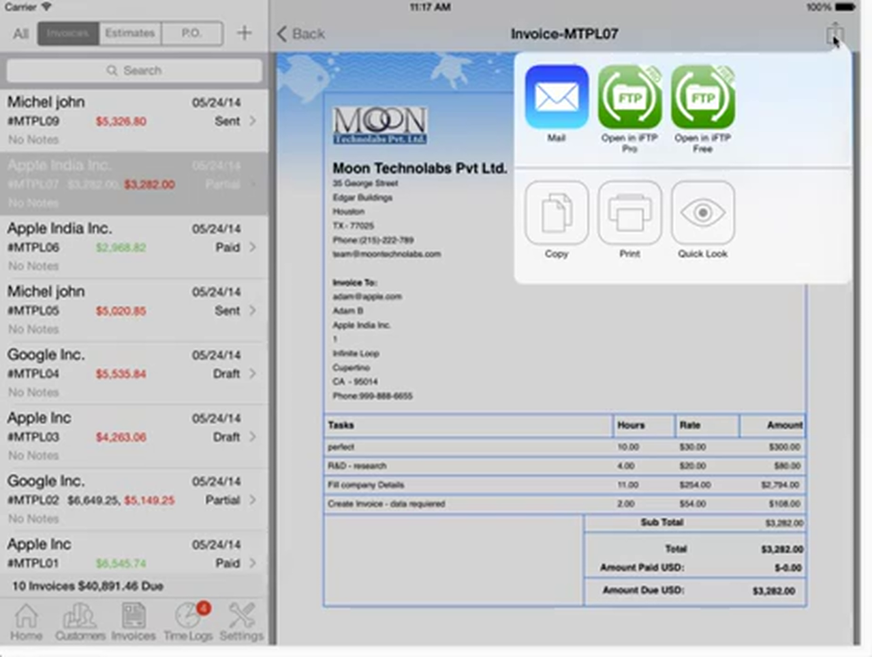Go Back from invoice preview
Image resolution: width=872 pixels, height=657 pixels.
300,33
